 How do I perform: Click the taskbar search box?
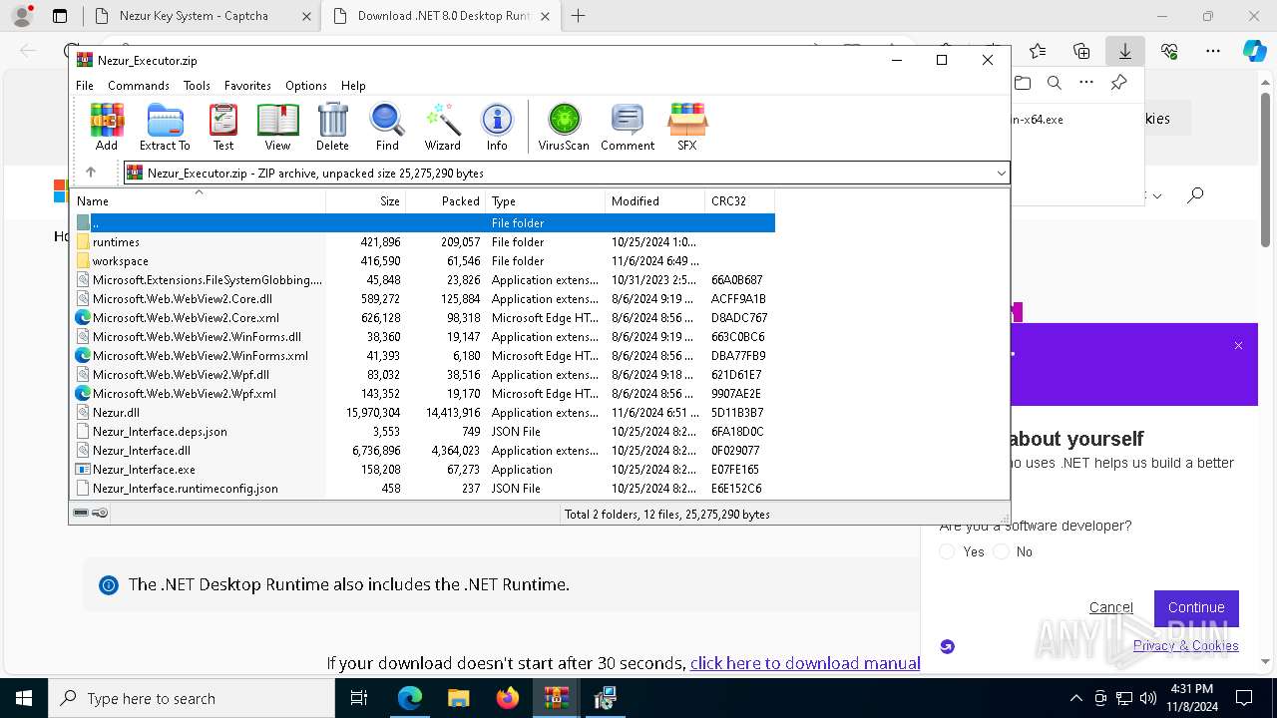pyautogui.click(x=192, y=698)
